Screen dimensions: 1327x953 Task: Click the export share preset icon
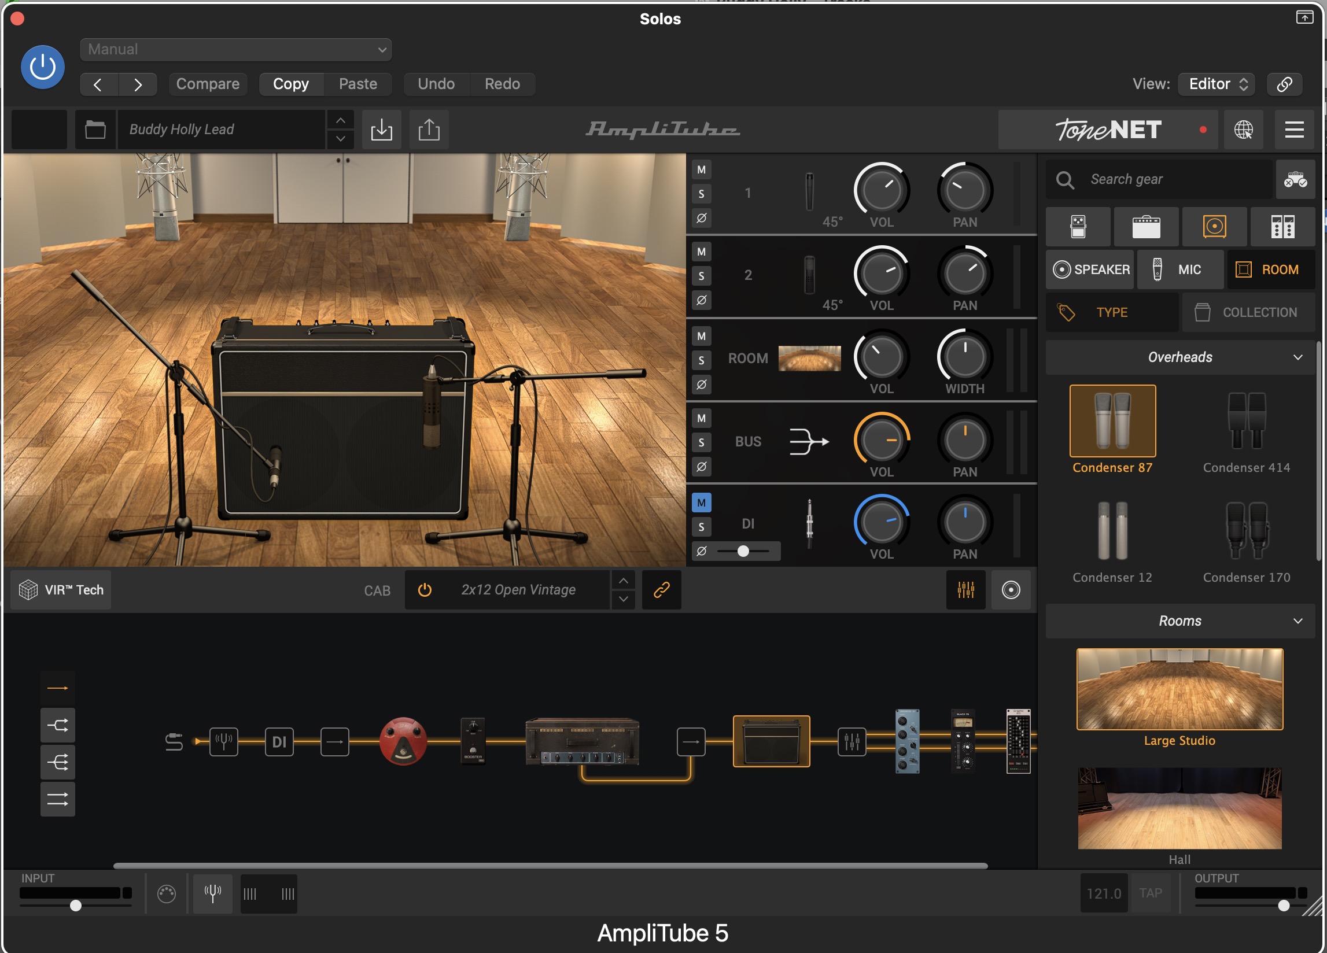429,130
